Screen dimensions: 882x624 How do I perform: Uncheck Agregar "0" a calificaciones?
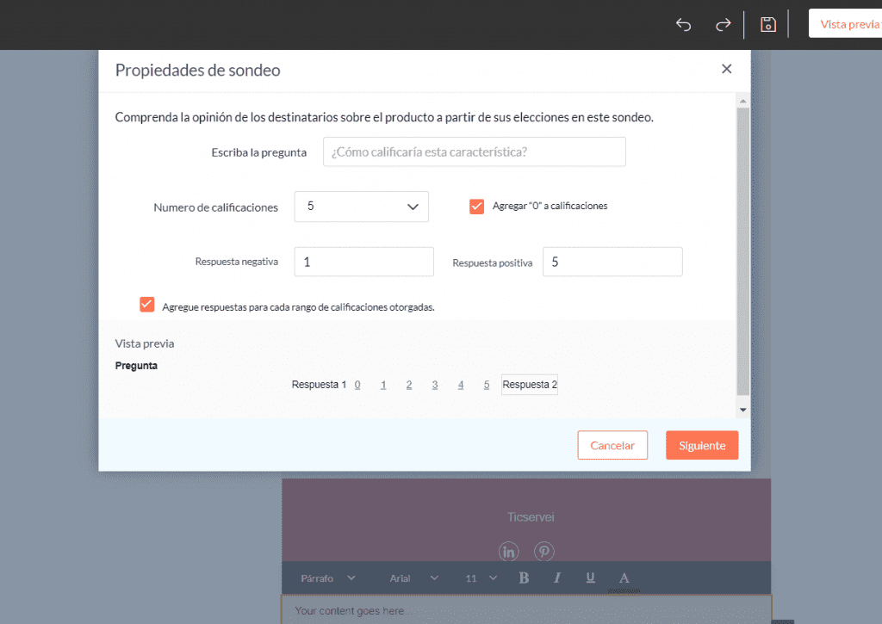(x=476, y=207)
